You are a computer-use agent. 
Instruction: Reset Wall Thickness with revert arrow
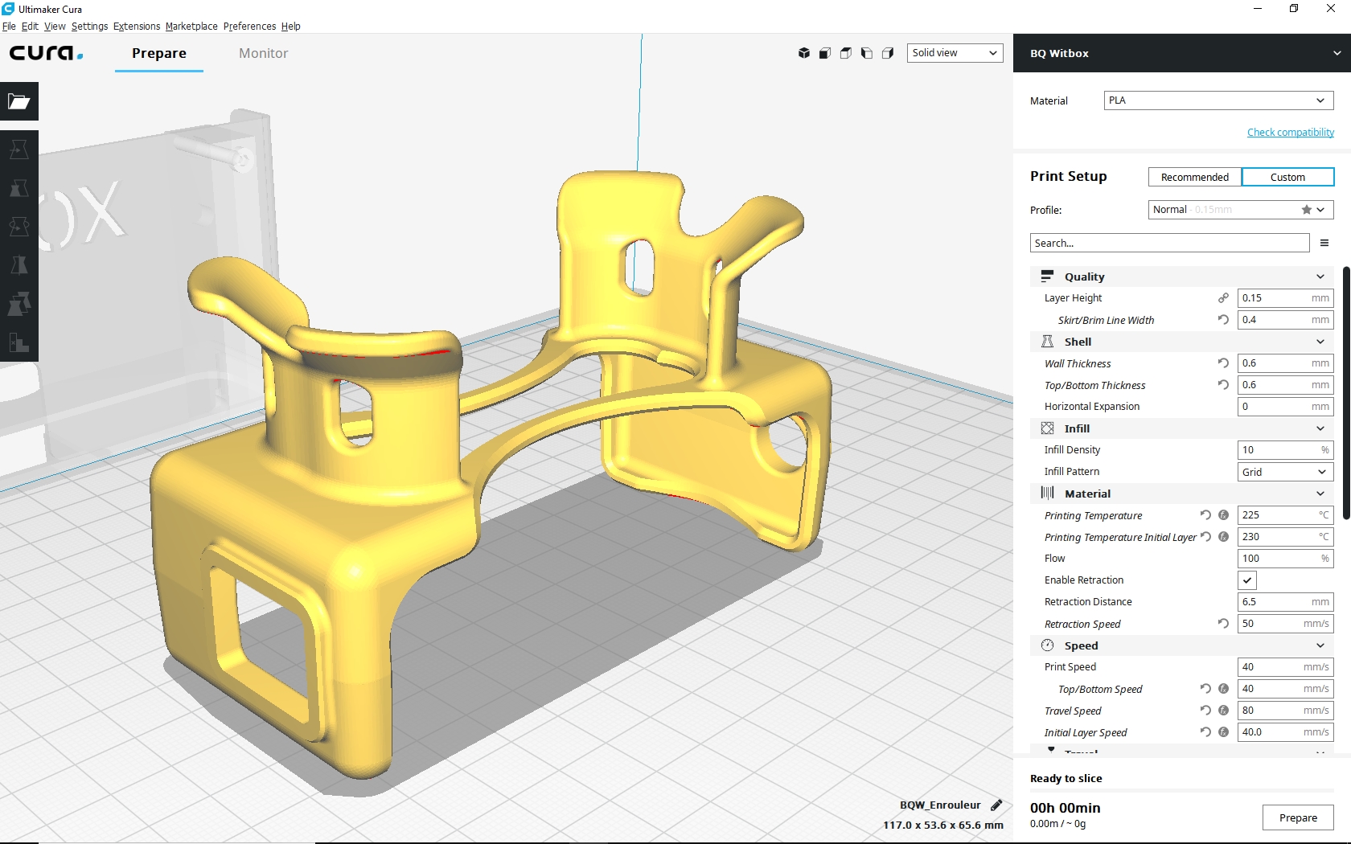(x=1223, y=363)
